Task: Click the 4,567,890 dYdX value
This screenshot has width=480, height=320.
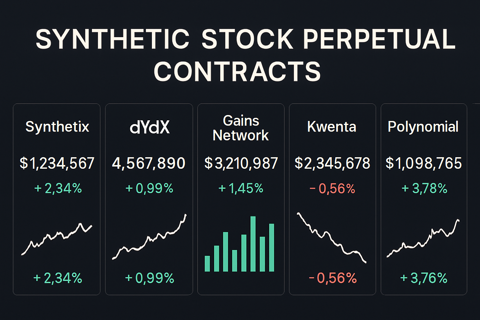Action: pyautogui.click(x=149, y=163)
